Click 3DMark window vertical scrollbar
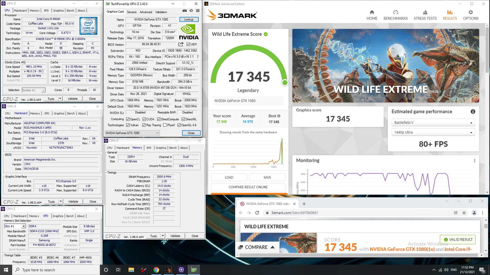 pos(487,50)
